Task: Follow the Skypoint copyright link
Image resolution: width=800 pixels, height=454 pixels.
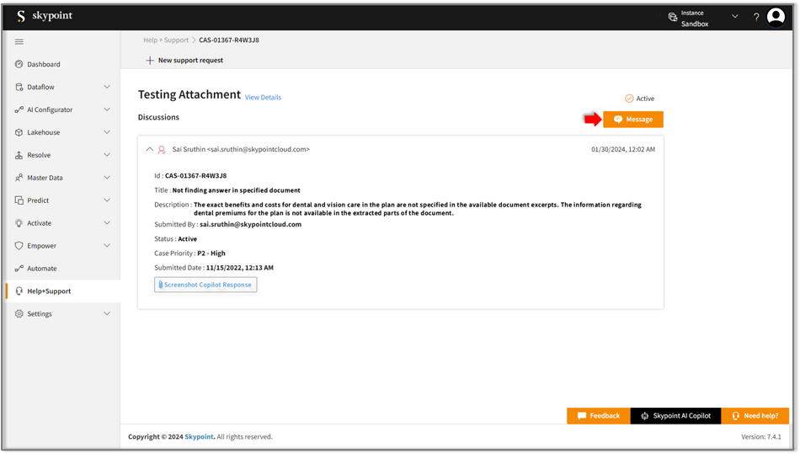Action: (x=199, y=436)
